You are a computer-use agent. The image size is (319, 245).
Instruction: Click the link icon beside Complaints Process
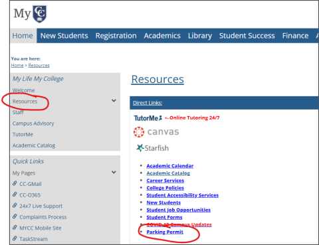pyautogui.click(x=15, y=216)
